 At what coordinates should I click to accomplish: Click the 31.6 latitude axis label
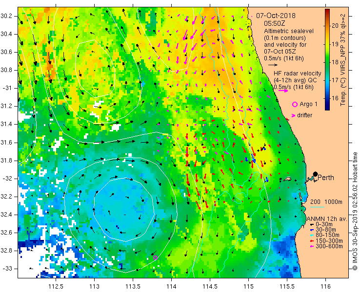tap(7, 143)
